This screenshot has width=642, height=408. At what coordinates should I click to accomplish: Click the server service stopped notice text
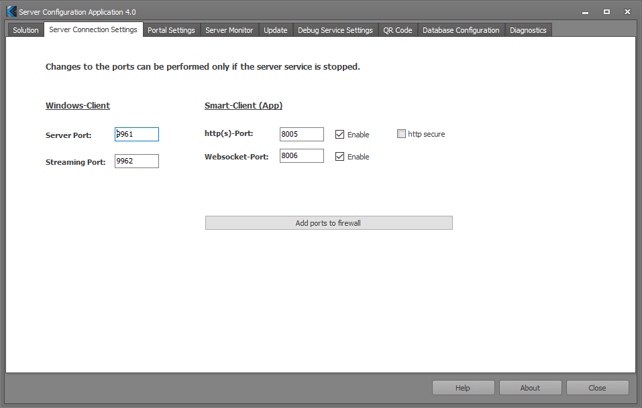(x=203, y=66)
